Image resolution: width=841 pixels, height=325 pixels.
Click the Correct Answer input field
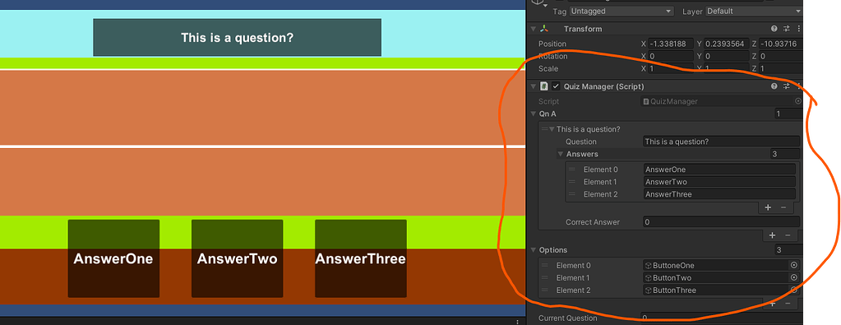point(722,222)
